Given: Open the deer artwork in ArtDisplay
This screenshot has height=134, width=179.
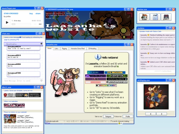Looking at the screenshot, I should pos(156,97).
